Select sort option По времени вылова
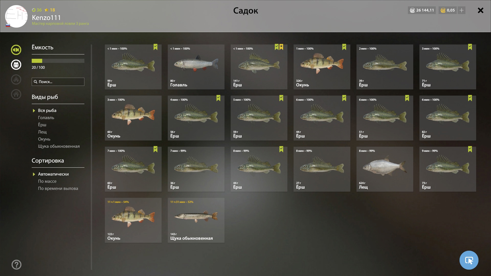This screenshot has height=276, width=491. [x=58, y=188]
